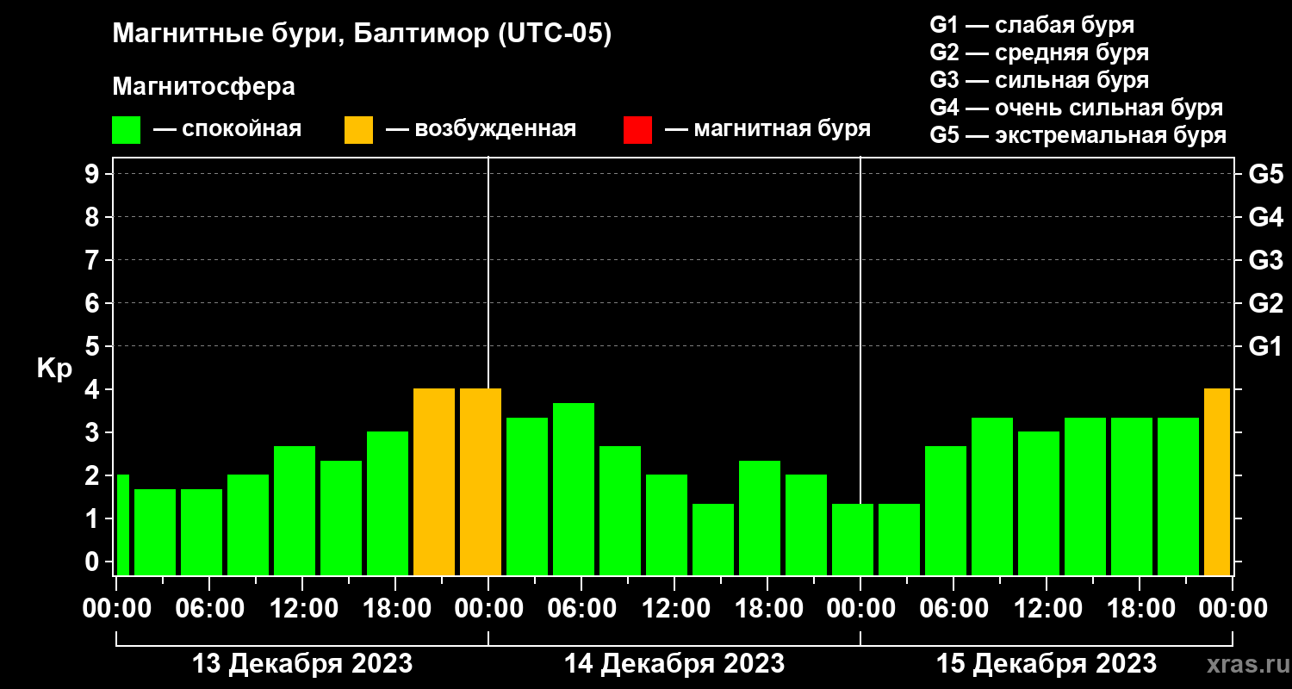Image resolution: width=1292 pixels, height=689 pixels.
Task: Click the '18:00' time label above 15 Декабря
Action: pos(1140,608)
